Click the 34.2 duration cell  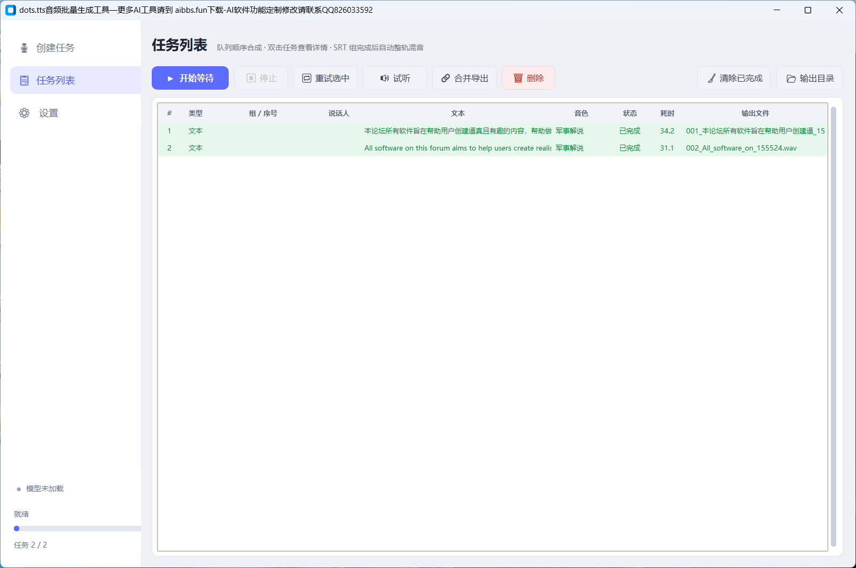click(667, 131)
